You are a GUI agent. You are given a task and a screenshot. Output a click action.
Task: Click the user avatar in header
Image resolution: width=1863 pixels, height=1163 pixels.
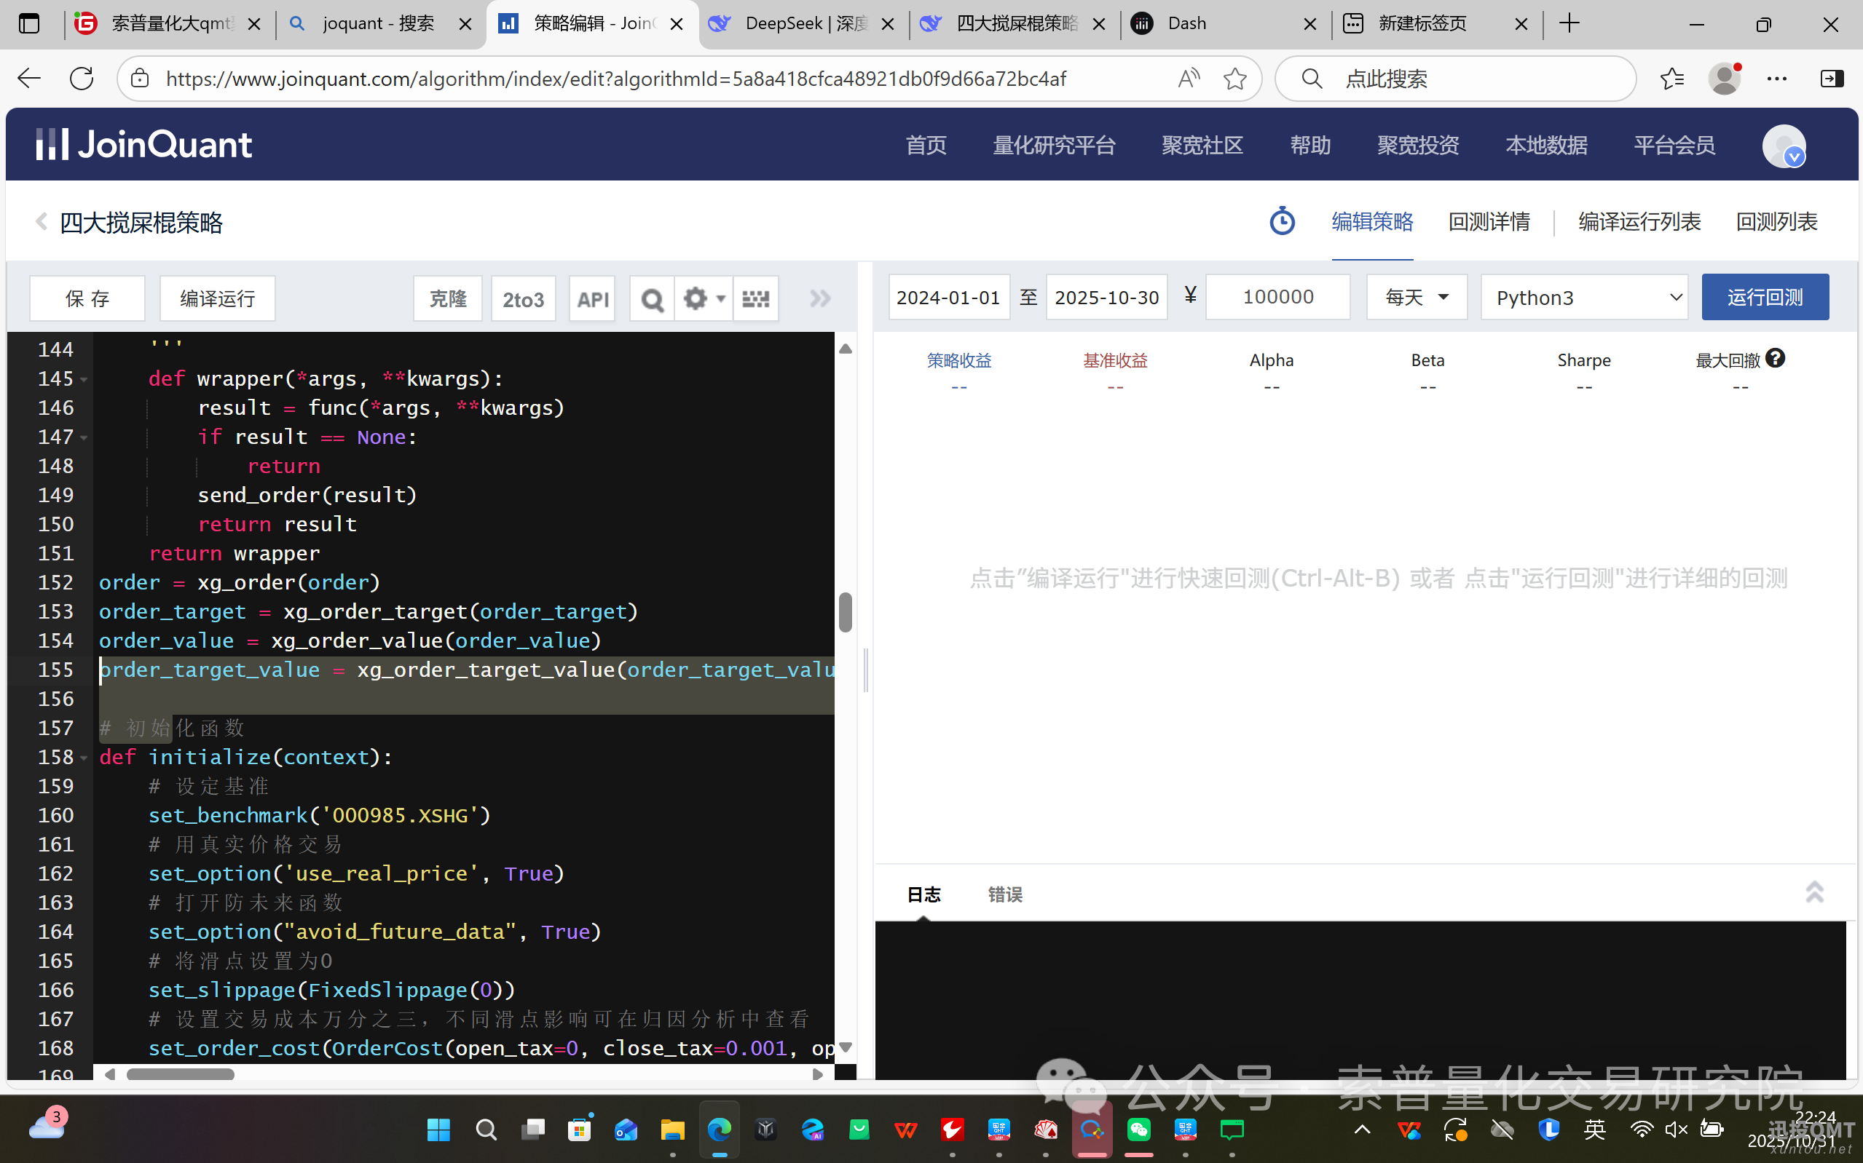click(1783, 146)
